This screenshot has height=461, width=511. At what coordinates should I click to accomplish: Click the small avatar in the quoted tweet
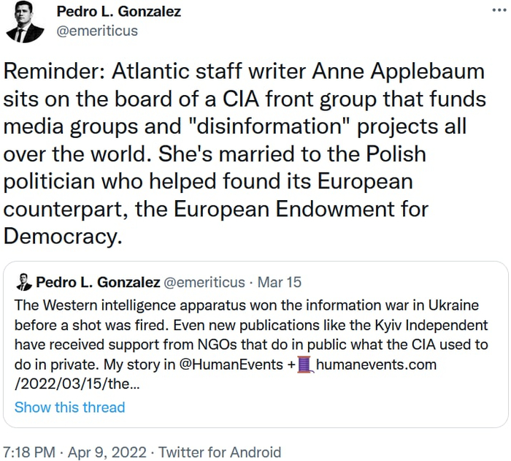pos(23,282)
